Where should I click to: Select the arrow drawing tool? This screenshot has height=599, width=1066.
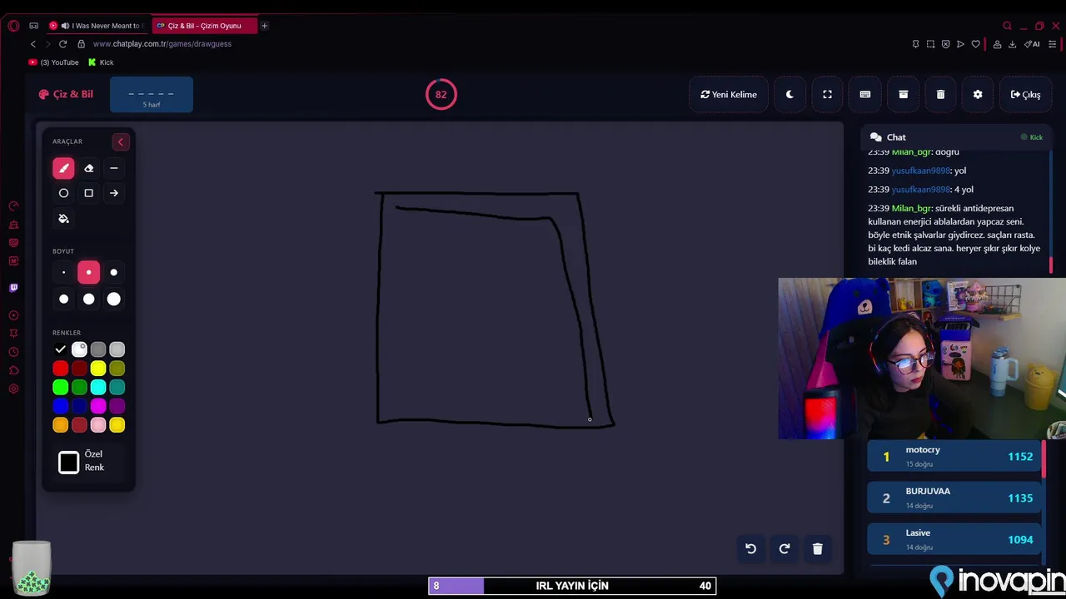(x=114, y=193)
